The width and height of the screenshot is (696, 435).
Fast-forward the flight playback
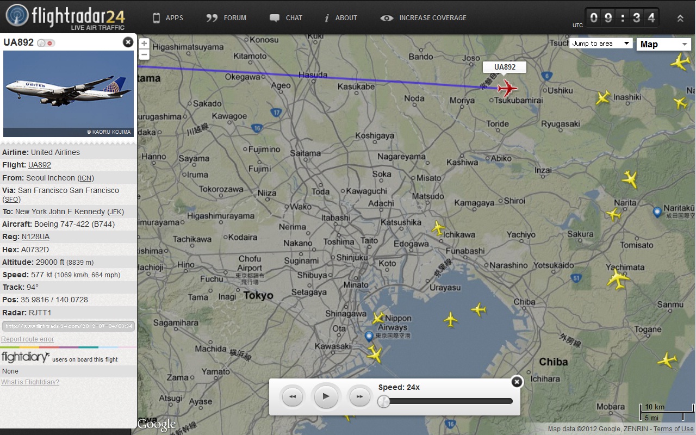coord(359,396)
